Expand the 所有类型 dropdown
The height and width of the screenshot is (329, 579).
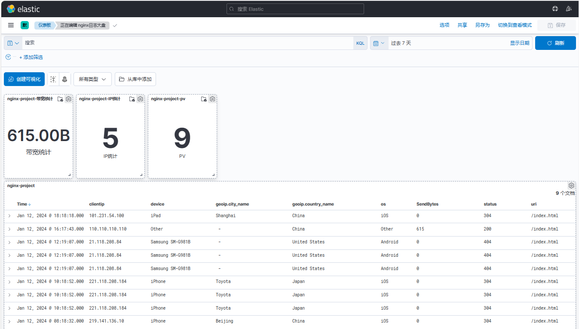click(92, 79)
